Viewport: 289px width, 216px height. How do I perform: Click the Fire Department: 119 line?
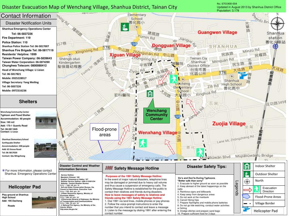tap(16, 38)
